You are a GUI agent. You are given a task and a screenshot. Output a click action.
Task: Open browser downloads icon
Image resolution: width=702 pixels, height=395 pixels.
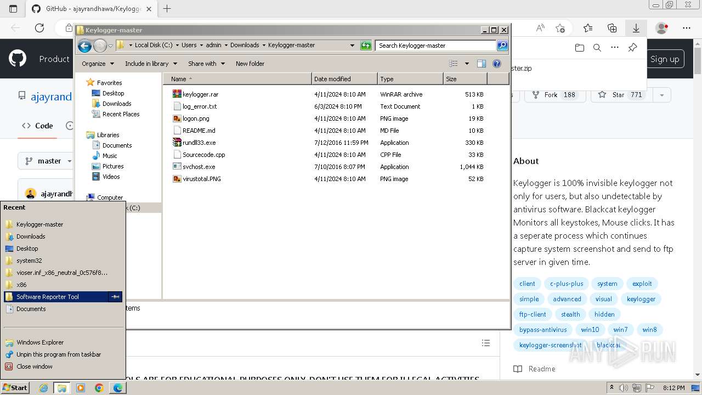tap(636, 28)
